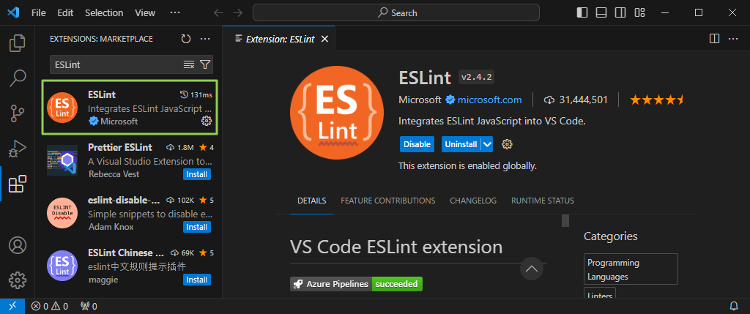Click the large ESLint logo image
750x314 pixels.
click(337, 113)
